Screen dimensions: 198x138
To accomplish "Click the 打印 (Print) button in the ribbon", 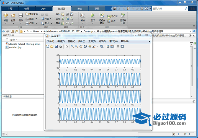I will tap(30, 23).
